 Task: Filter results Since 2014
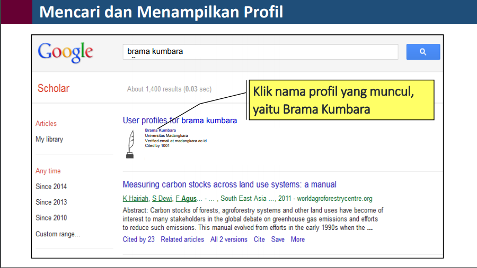(51, 187)
